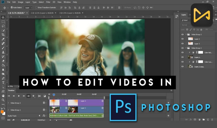Viewport: 217px width, 128px height.
Task: Click the scissors split-at-playhead icon
Action: coord(39,96)
